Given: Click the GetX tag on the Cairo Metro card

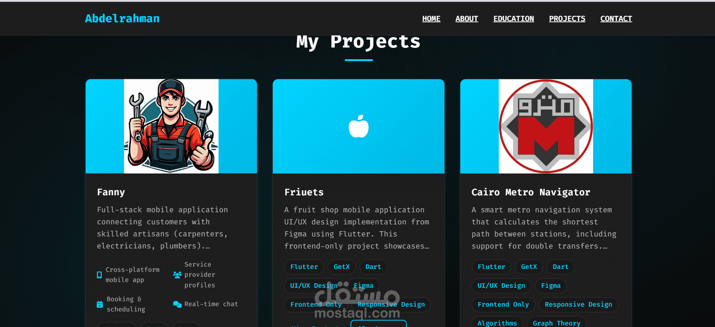Looking at the screenshot, I should point(529,267).
